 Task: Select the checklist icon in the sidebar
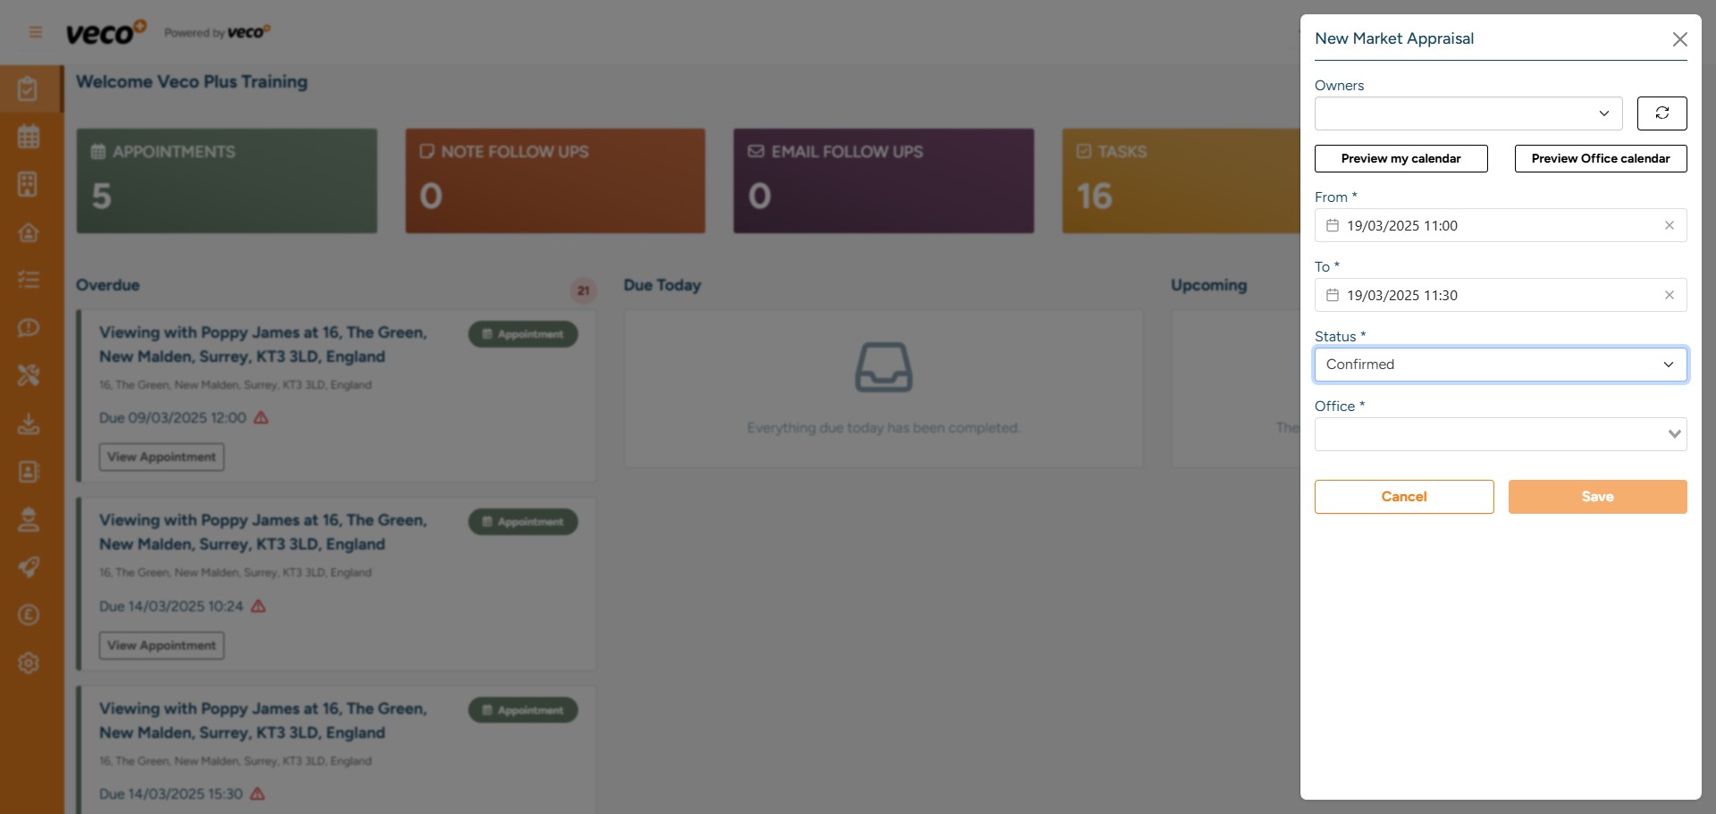pos(29,280)
